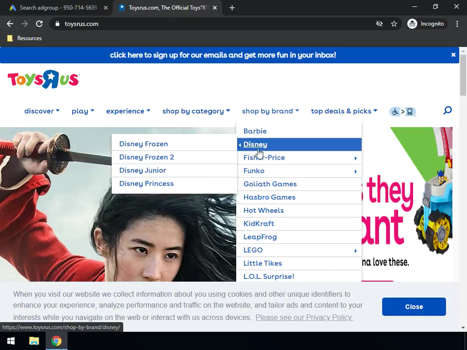The image size is (467, 350).
Task: Open the Resources bookmarks folder
Action: pos(25,38)
